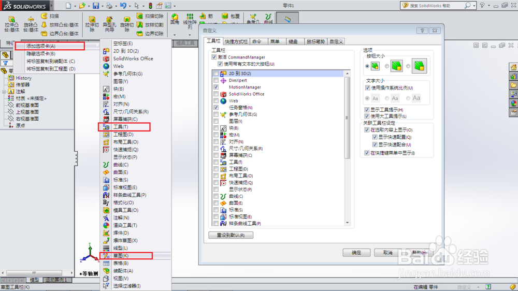Click 确定 button in dialog
518x291 pixels.
click(x=356, y=253)
